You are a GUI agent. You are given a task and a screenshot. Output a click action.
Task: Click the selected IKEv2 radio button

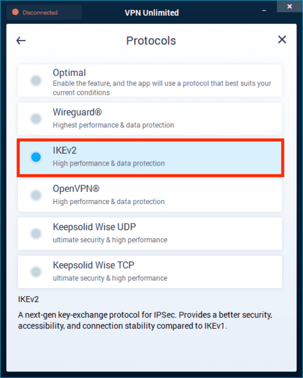click(x=36, y=157)
